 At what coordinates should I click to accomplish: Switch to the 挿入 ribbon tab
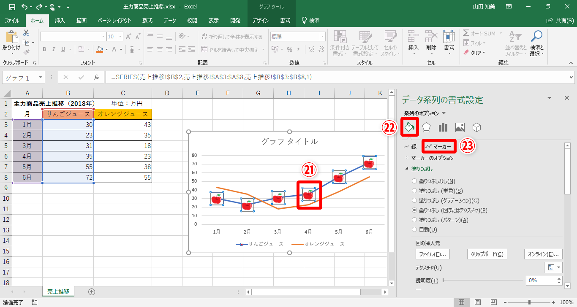[x=60, y=20]
